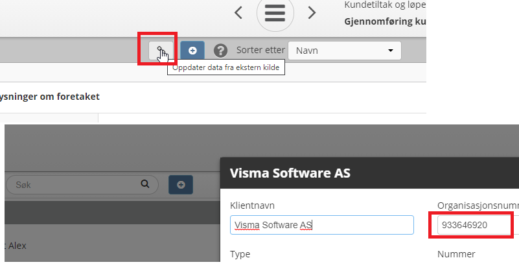Click the magnifier icon in Søk field
Viewport: 519px width, 269px height.
coord(145,184)
